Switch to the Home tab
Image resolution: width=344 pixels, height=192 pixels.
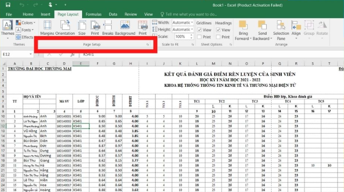click(28, 14)
